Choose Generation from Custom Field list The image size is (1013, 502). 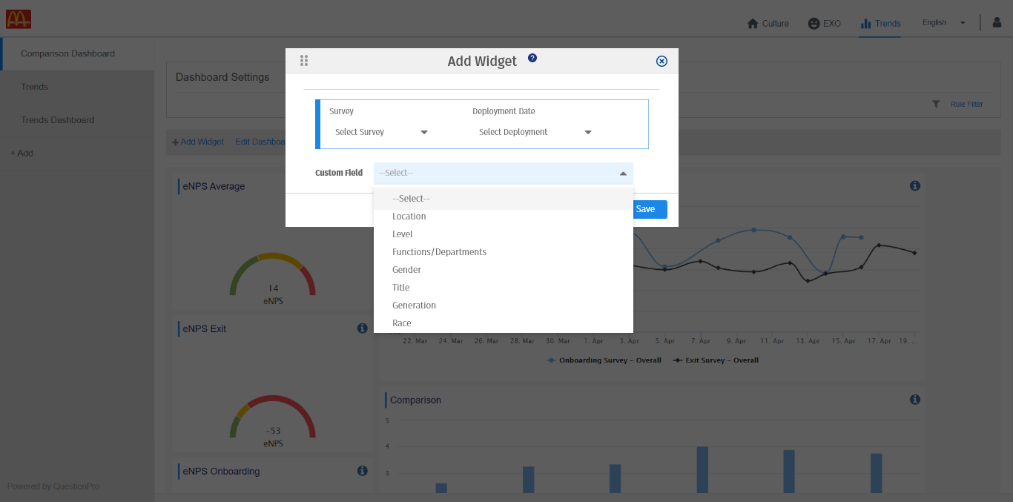(504, 306)
